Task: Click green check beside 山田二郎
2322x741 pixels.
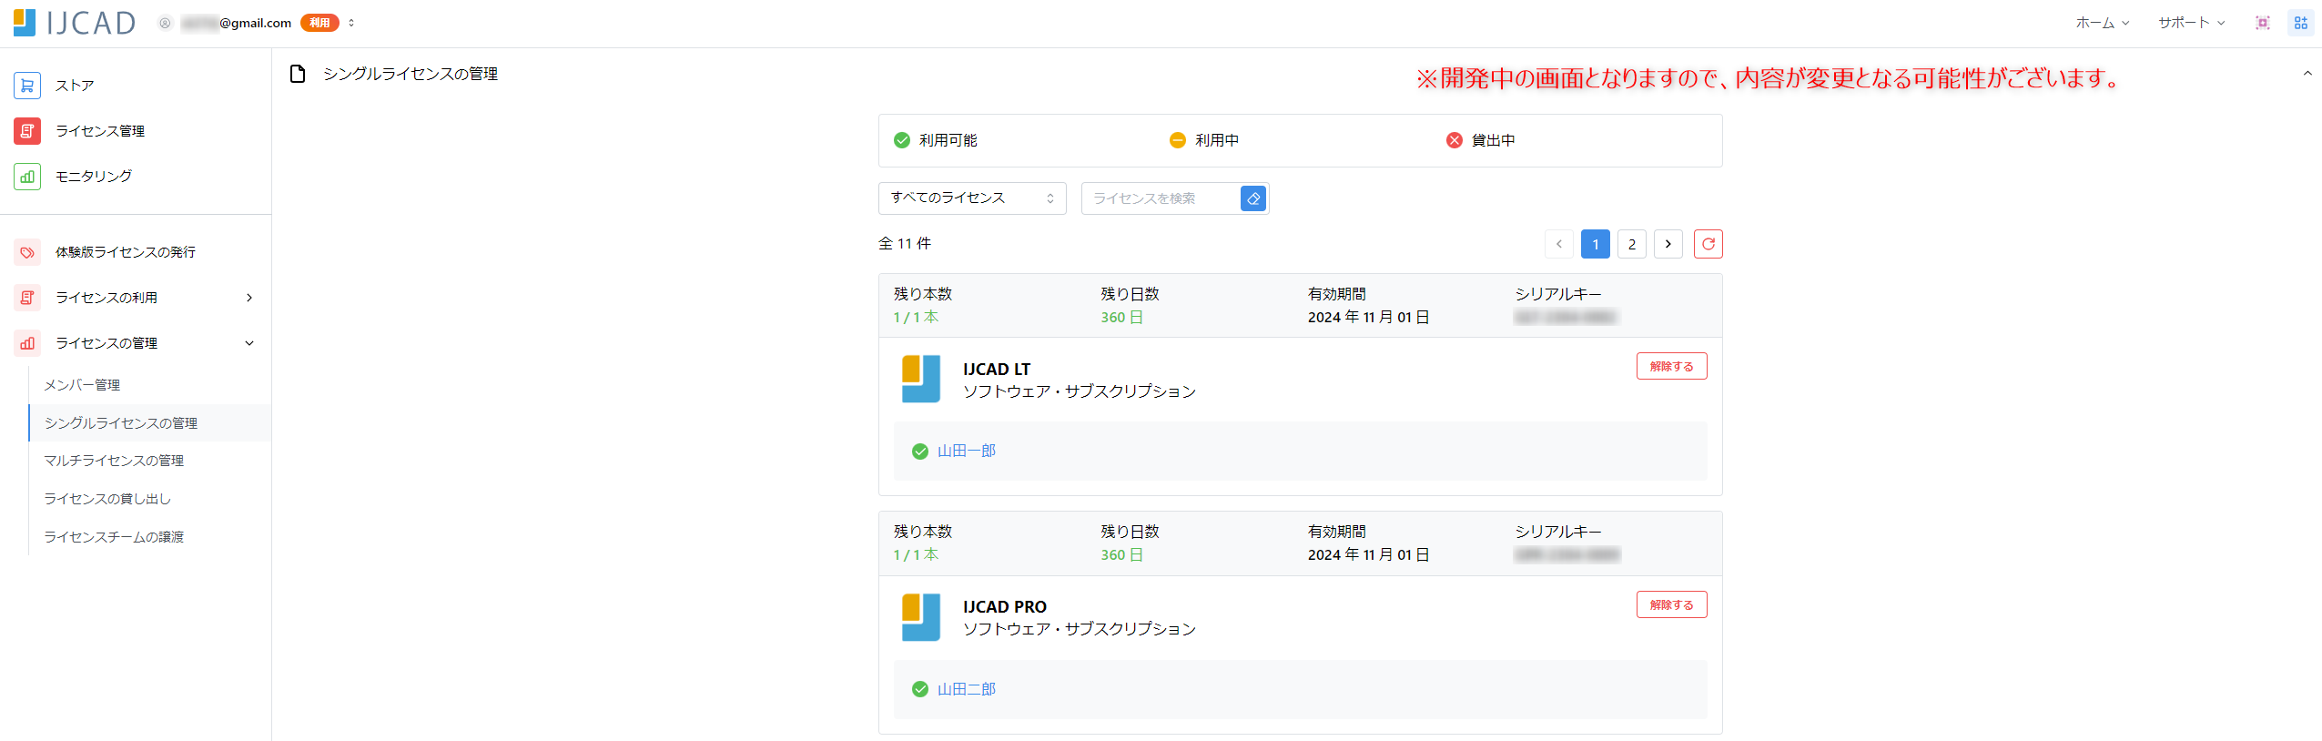Action: pos(920,689)
